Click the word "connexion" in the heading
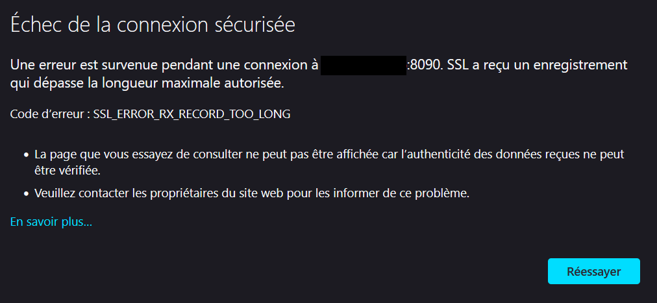This screenshot has height=303, width=657. coord(164,25)
